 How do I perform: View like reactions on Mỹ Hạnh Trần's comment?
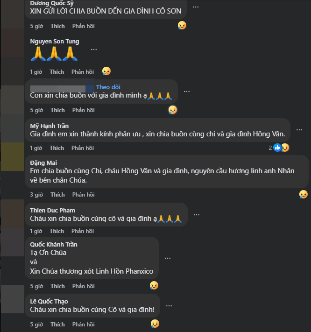(277, 148)
